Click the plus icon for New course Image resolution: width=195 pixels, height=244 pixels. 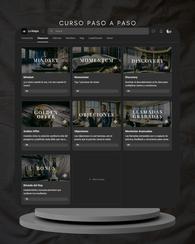[x=90, y=179]
